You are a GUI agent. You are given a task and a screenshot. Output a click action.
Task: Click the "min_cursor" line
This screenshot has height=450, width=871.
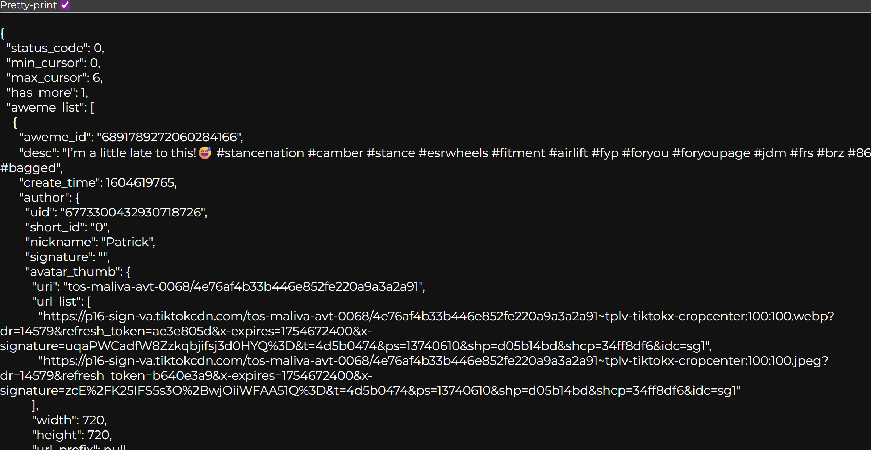(53, 63)
